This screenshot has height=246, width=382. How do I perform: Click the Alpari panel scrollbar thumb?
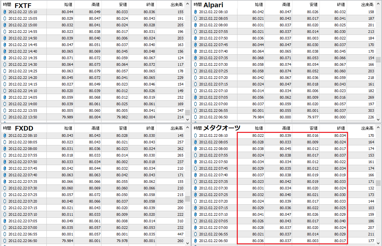[378, 60]
